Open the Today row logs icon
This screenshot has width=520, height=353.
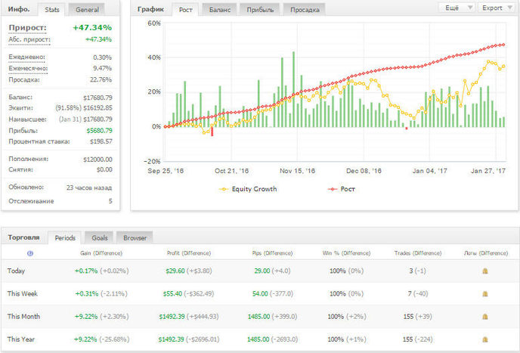484,271
